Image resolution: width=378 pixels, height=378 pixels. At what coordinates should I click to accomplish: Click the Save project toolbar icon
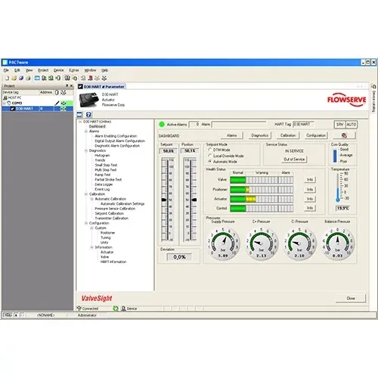point(21,78)
